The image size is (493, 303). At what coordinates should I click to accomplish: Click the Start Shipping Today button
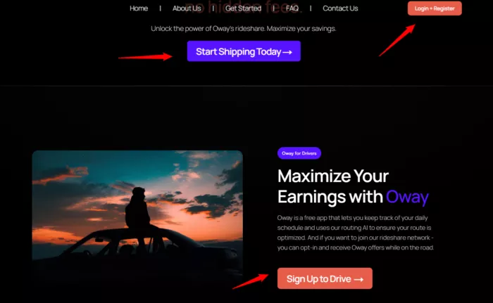click(x=244, y=51)
